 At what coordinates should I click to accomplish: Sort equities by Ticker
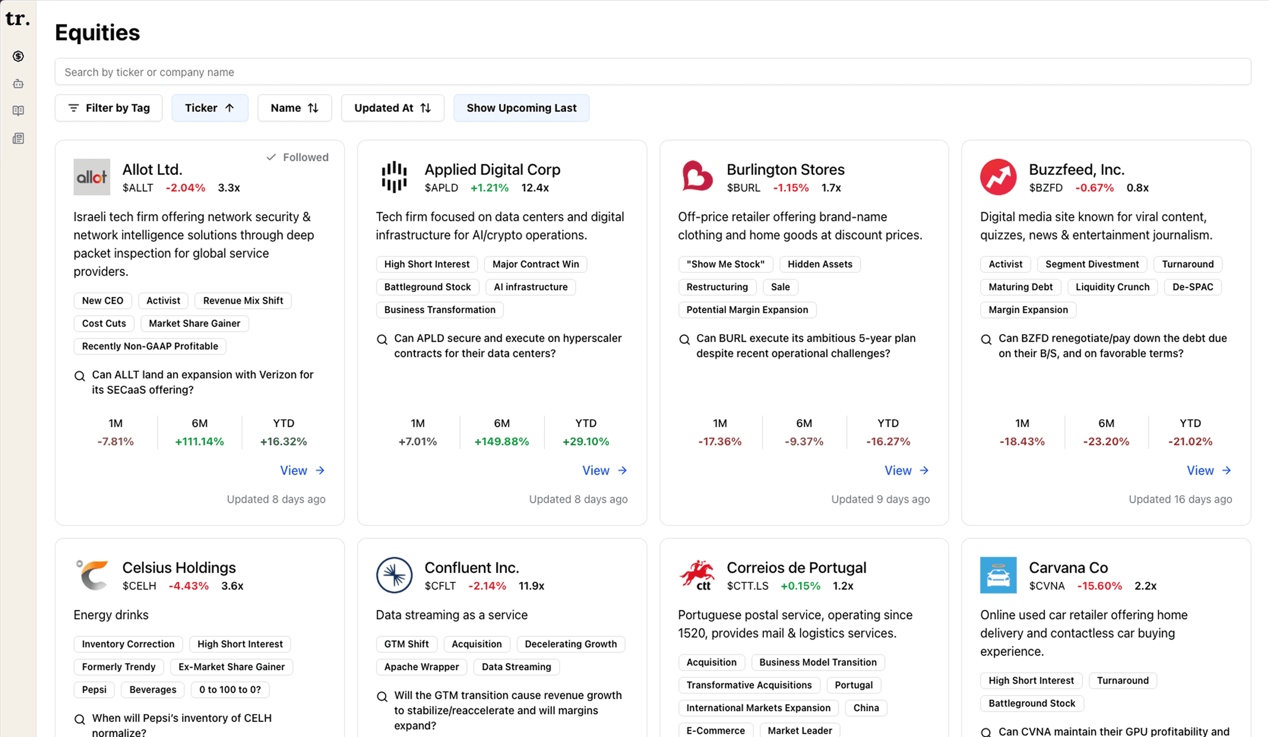click(209, 108)
